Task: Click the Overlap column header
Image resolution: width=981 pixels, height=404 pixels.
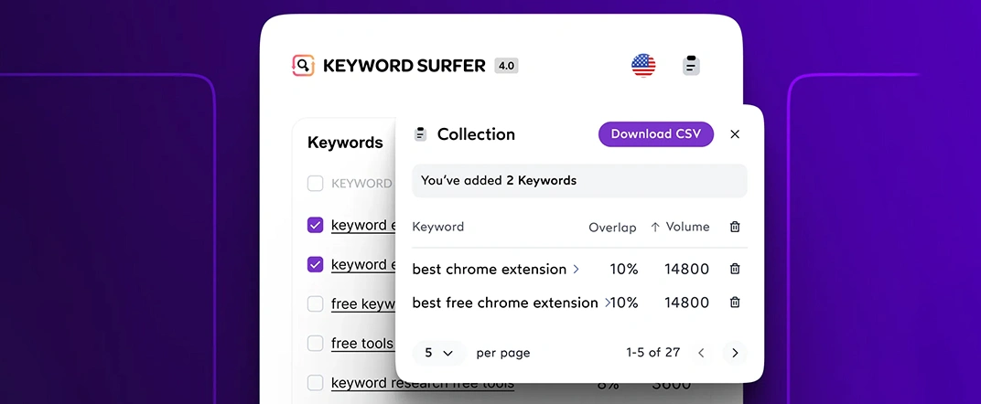Action: [612, 228]
